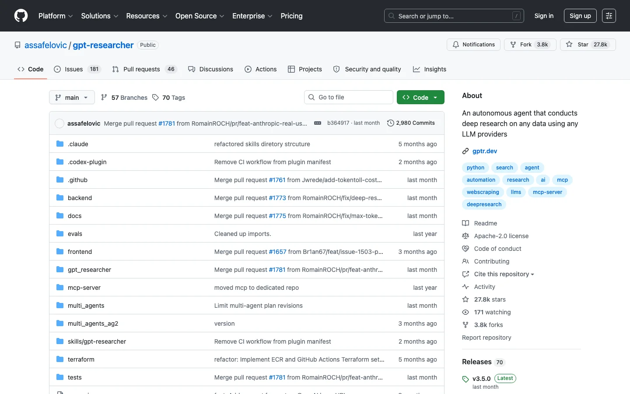This screenshot has height=394, width=630.
Task: Click Report repository link
Action: pyautogui.click(x=486, y=338)
